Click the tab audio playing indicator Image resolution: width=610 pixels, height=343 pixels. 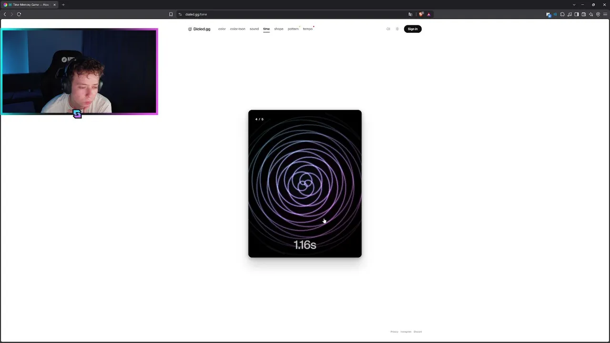(x=555, y=14)
